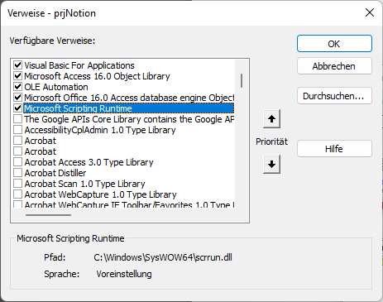The image size is (383, 302).
Task: Select The Google APIs Core Library entry
Action: 129,119
